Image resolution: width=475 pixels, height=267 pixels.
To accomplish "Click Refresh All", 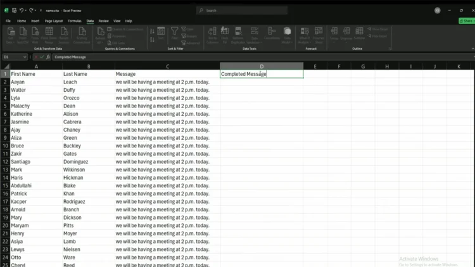I will coord(100,35).
